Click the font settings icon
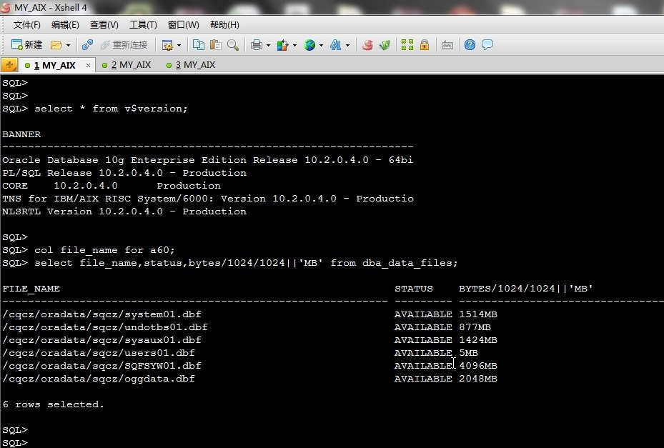This screenshot has width=664, height=448. tap(336, 45)
